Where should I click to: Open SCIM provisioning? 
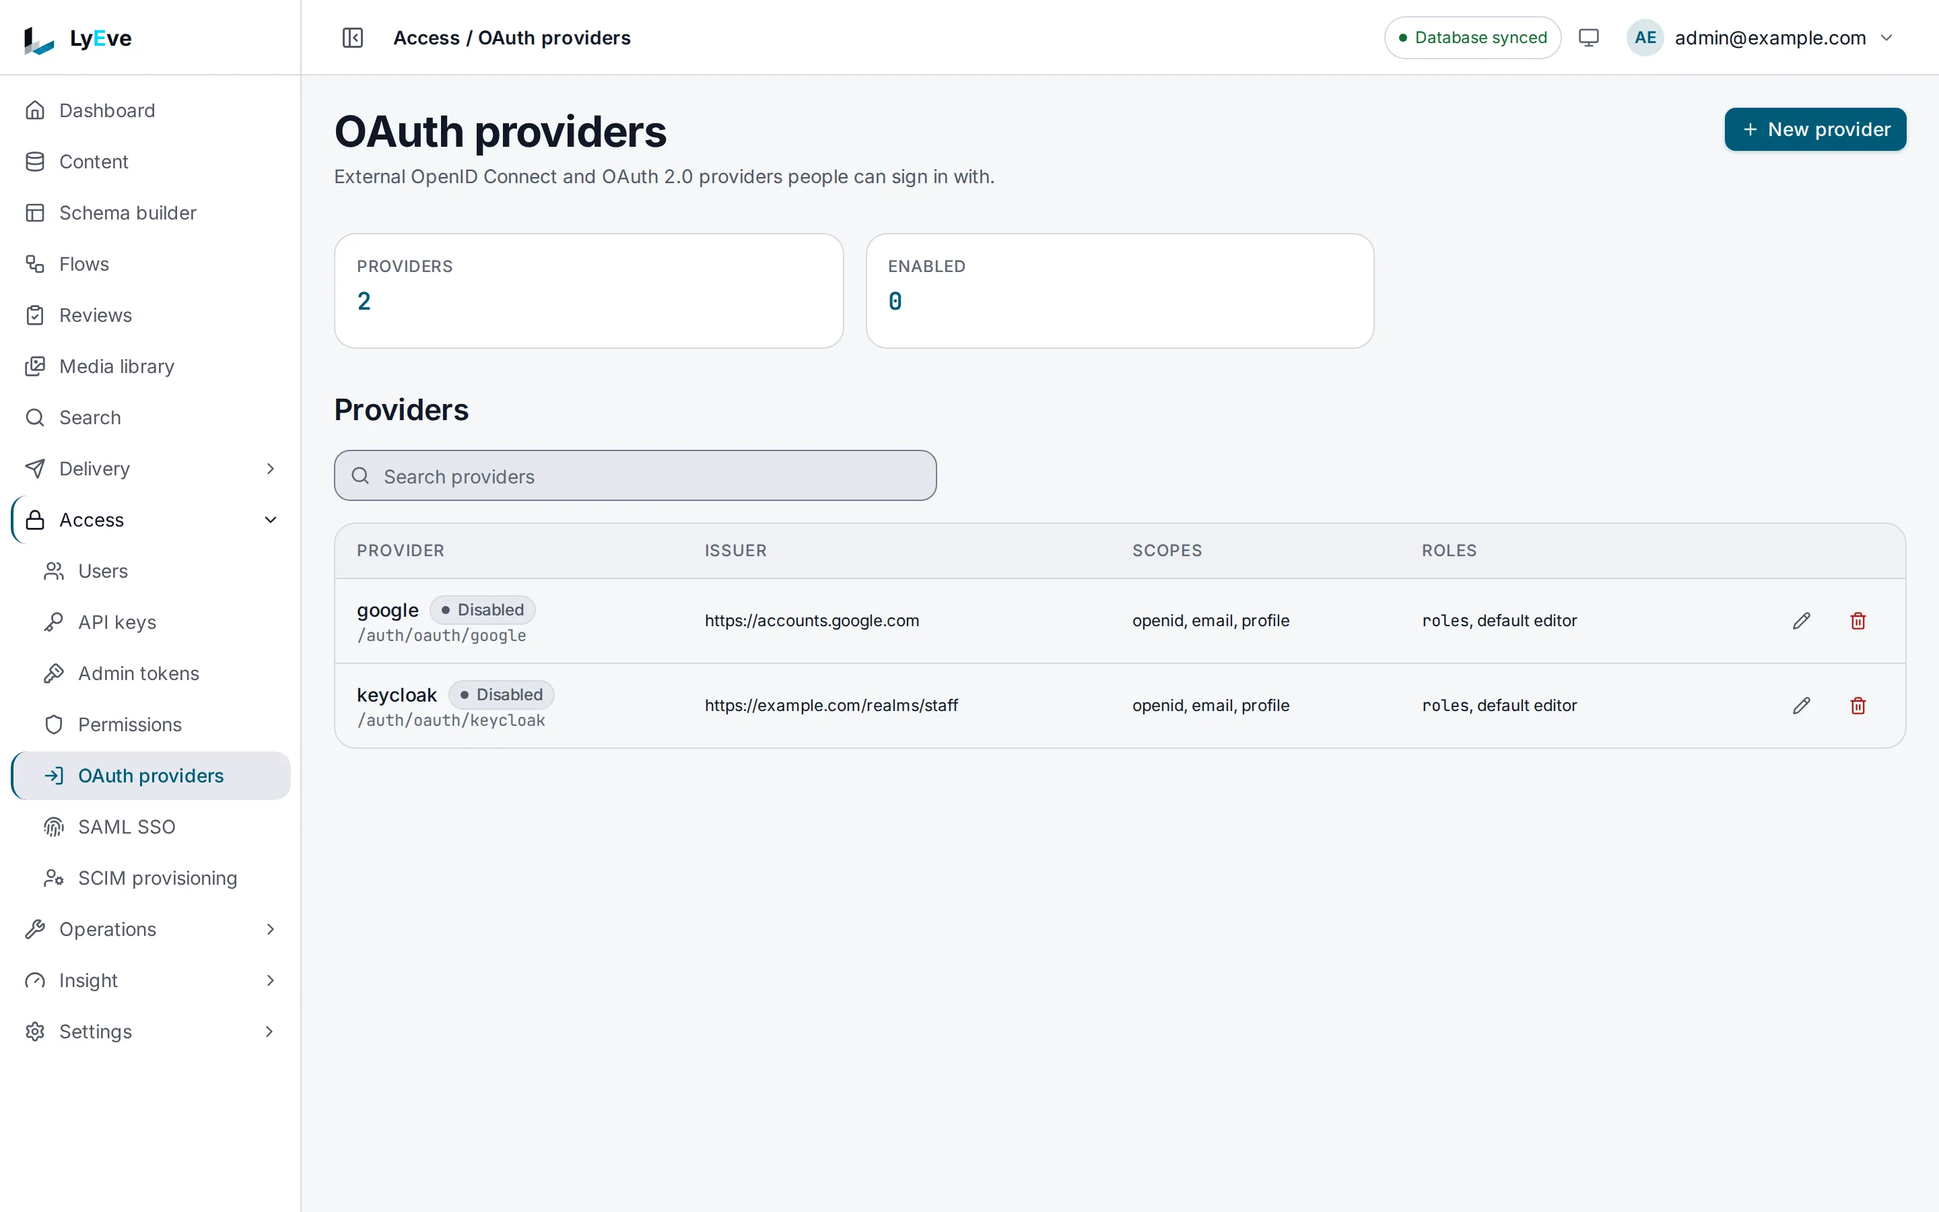151,878
